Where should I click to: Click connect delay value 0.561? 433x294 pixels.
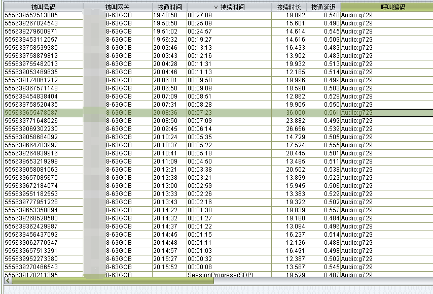(x=332, y=113)
